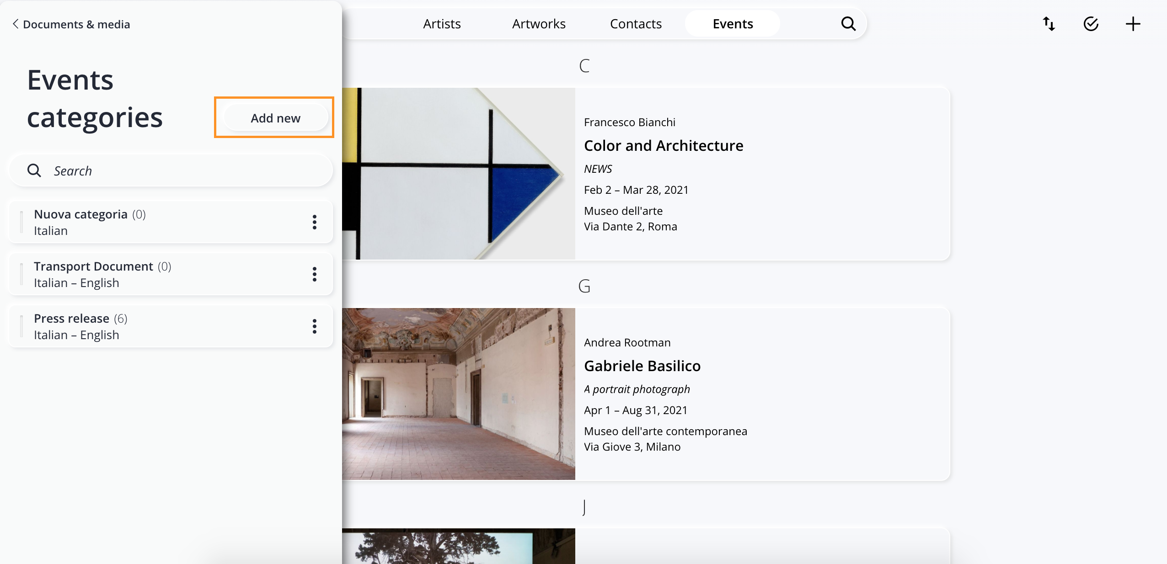Click the back chevron icon
The width and height of the screenshot is (1167, 564).
point(16,24)
